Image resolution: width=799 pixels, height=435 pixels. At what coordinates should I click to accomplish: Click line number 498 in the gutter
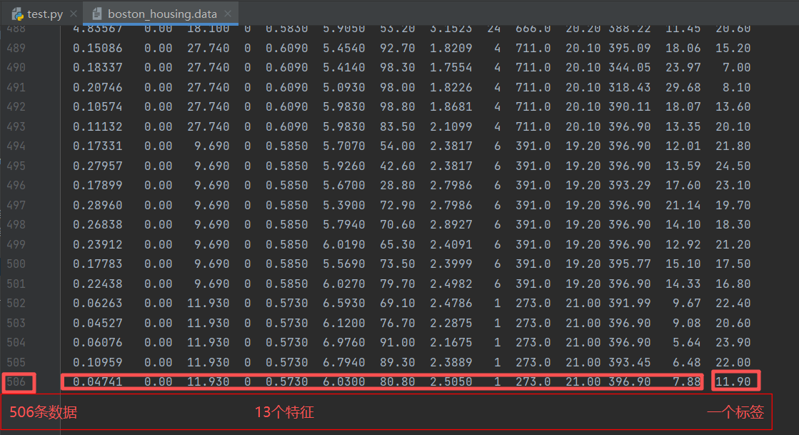(16, 225)
